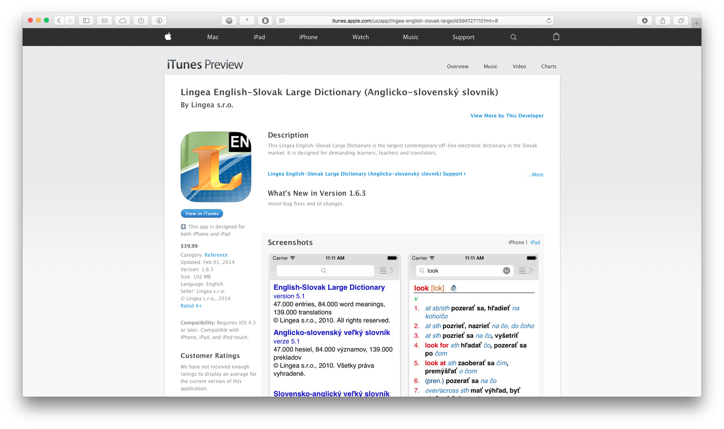Screen dimensions: 724x429
Task: Click the speaker pronunciation icon next to look
Action: click(453, 288)
